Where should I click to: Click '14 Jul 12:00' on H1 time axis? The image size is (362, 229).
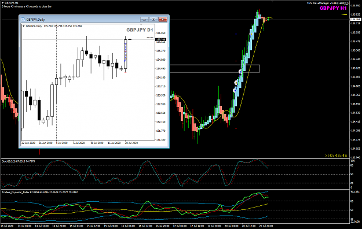tap(42, 226)
